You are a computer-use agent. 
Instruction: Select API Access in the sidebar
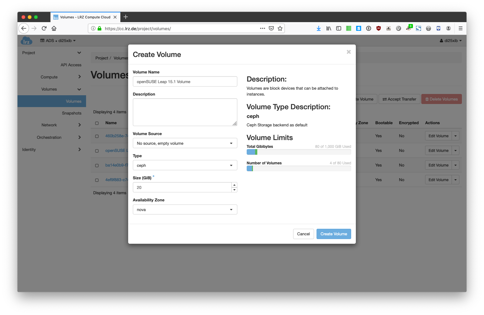click(71, 65)
